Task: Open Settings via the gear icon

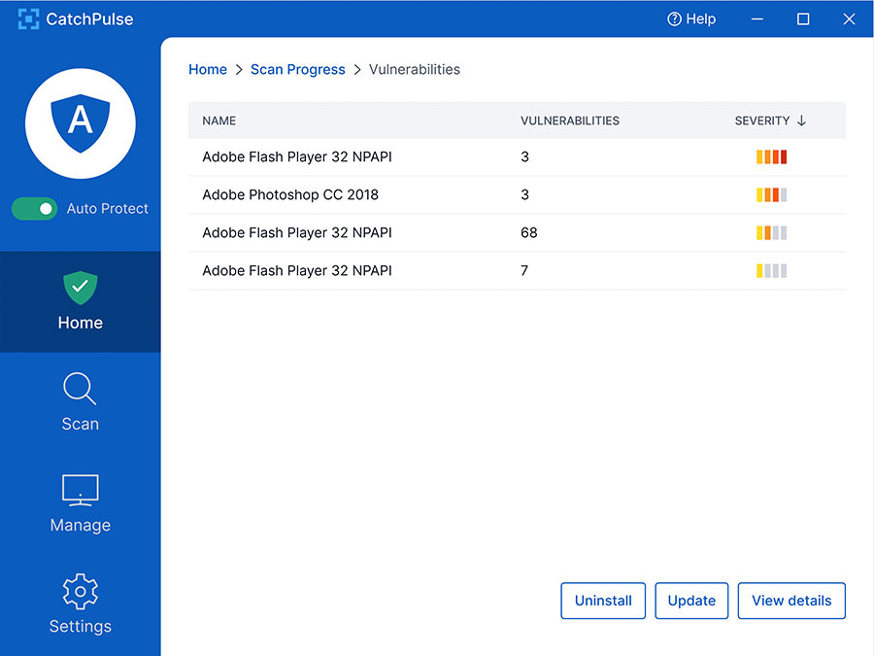Action: pyautogui.click(x=80, y=591)
